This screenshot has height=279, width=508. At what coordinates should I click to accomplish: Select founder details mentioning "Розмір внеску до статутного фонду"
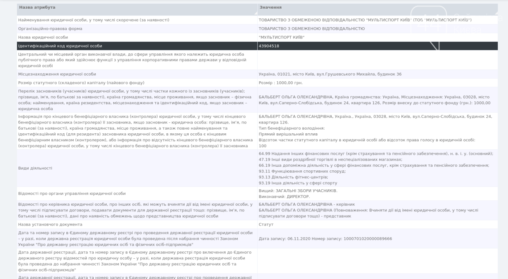(x=374, y=100)
